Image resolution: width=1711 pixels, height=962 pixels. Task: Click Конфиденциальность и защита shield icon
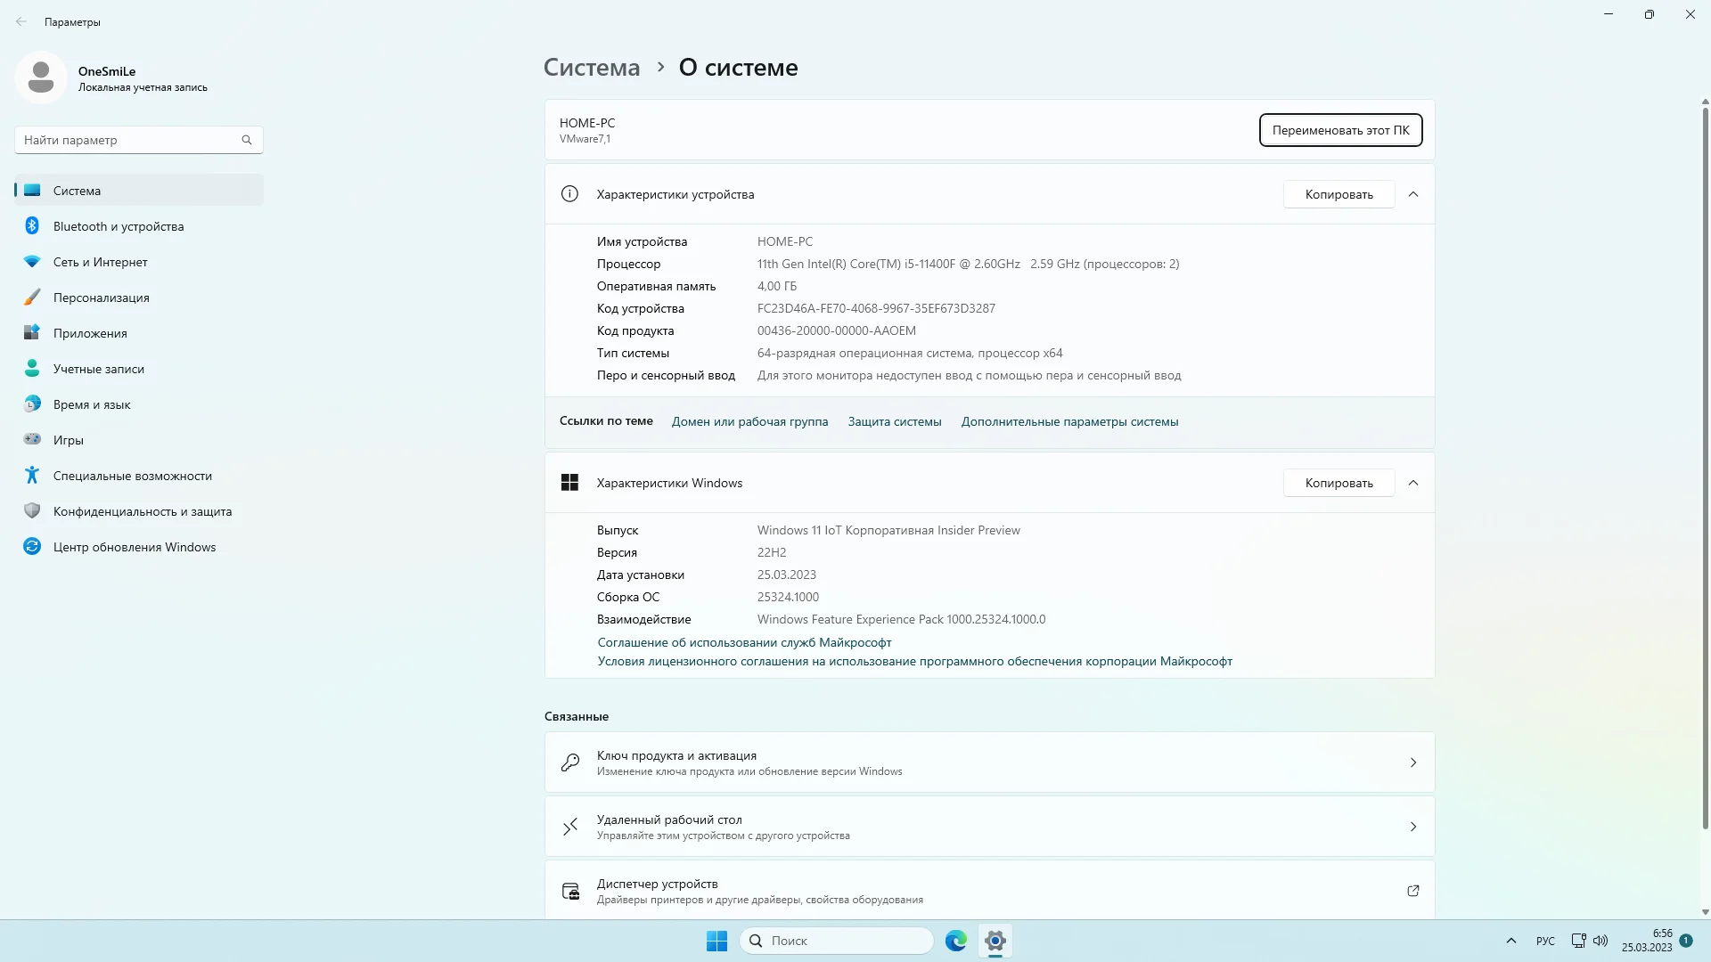(32, 511)
